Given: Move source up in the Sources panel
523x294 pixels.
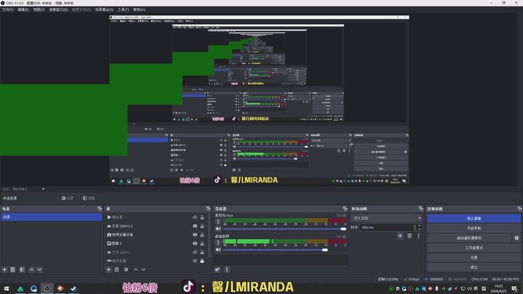Looking at the screenshot, I should 135,269.
